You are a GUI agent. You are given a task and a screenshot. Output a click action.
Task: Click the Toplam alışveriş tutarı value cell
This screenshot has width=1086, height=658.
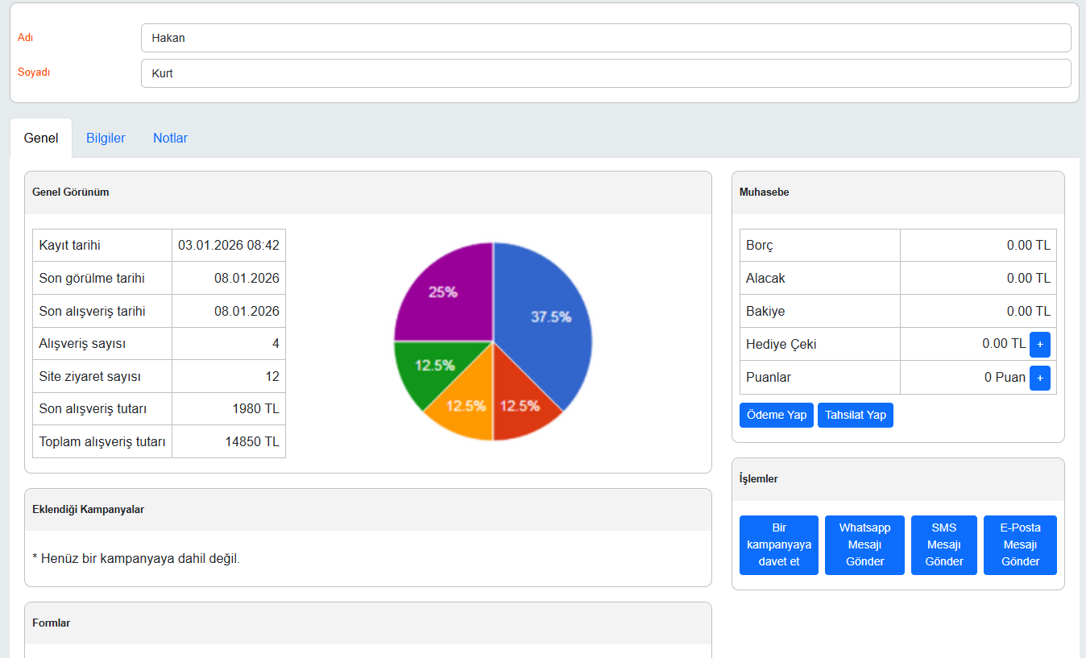(229, 441)
